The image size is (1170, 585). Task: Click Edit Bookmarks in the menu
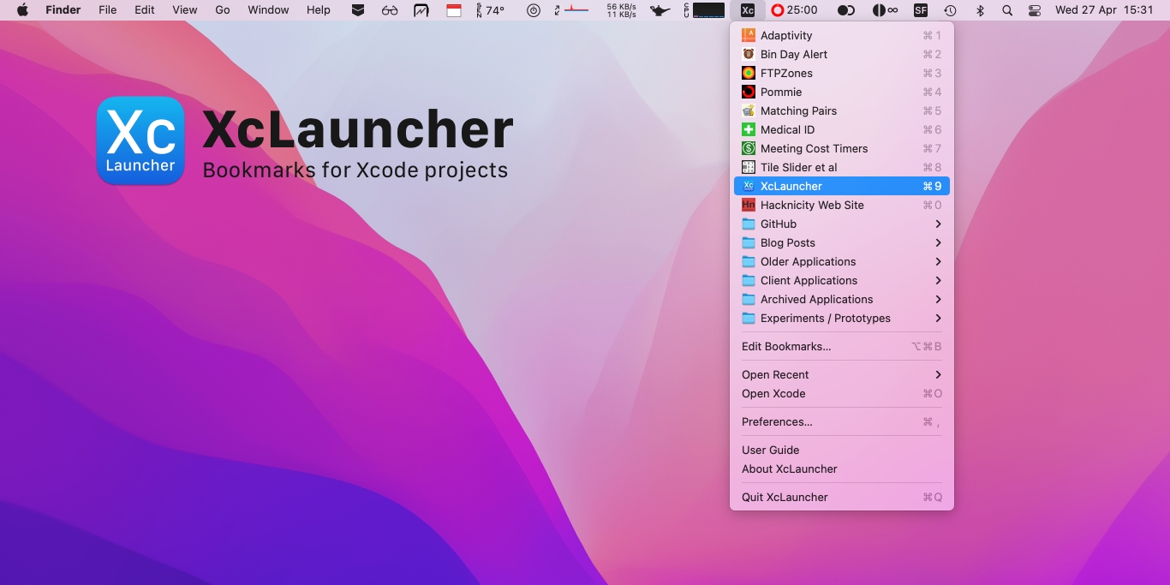pos(785,346)
